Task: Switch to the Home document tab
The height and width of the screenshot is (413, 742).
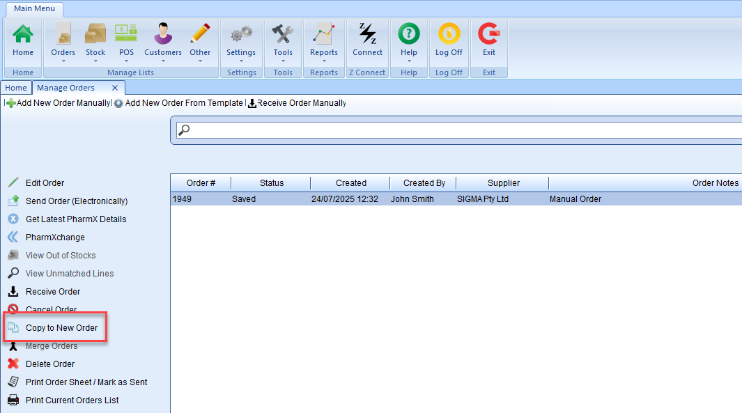Action: click(16, 88)
